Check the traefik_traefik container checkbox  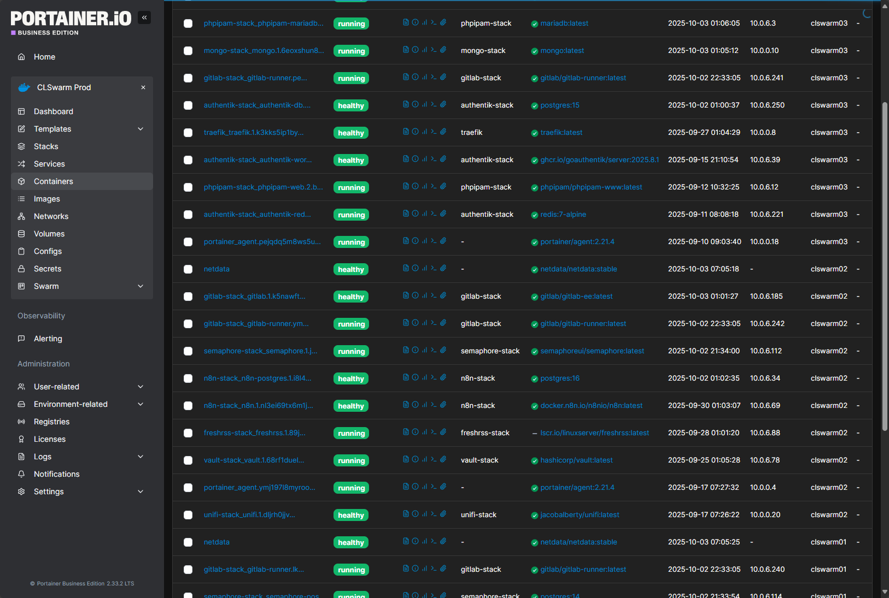[x=188, y=133]
